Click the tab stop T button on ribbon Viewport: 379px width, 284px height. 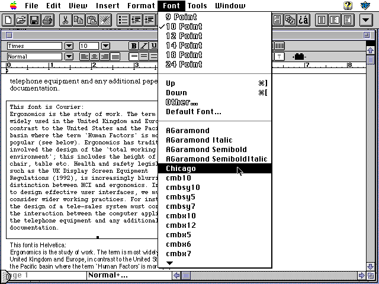280,57
